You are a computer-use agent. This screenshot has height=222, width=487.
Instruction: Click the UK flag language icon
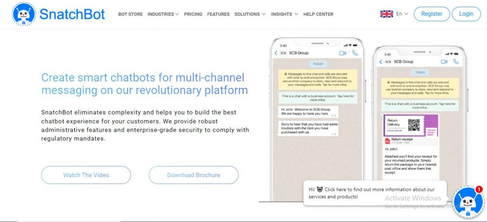(387, 14)
